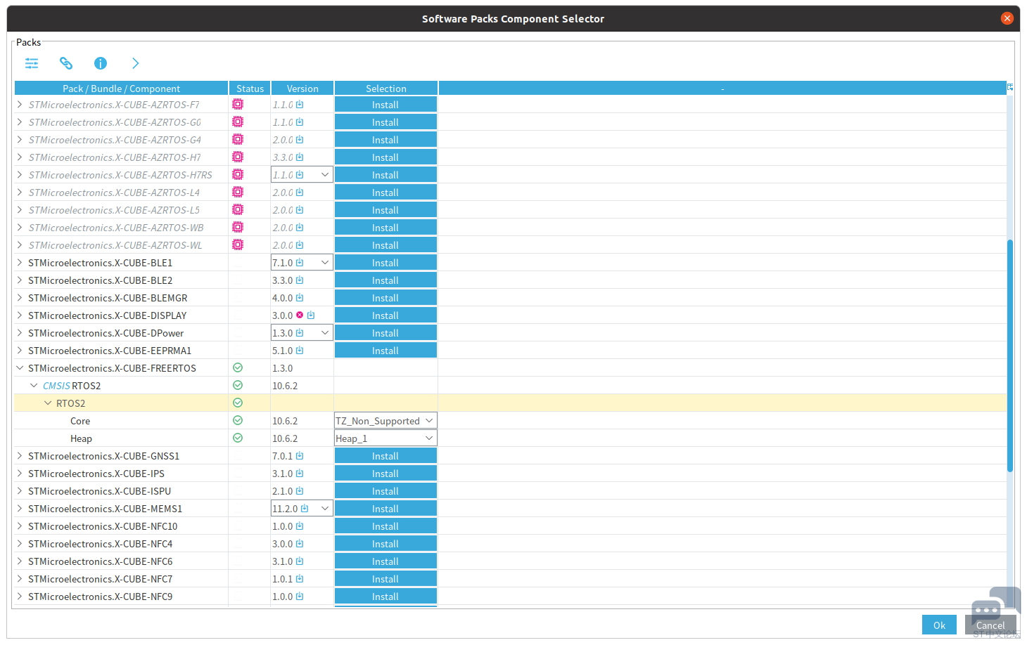Click download icon beside X-CUBE-BLEMGR version 4.0.0
Image resolution: width=1027 pixels, height=645 pixels.
tap(300, 297)
